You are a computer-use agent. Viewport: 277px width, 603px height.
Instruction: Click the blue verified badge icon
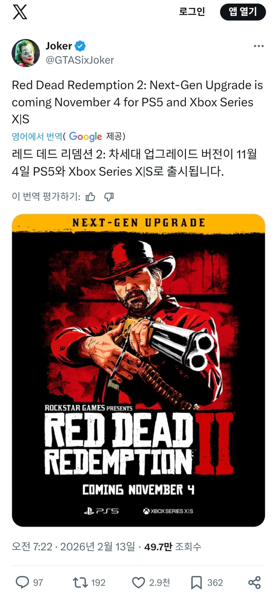point(80,46)
